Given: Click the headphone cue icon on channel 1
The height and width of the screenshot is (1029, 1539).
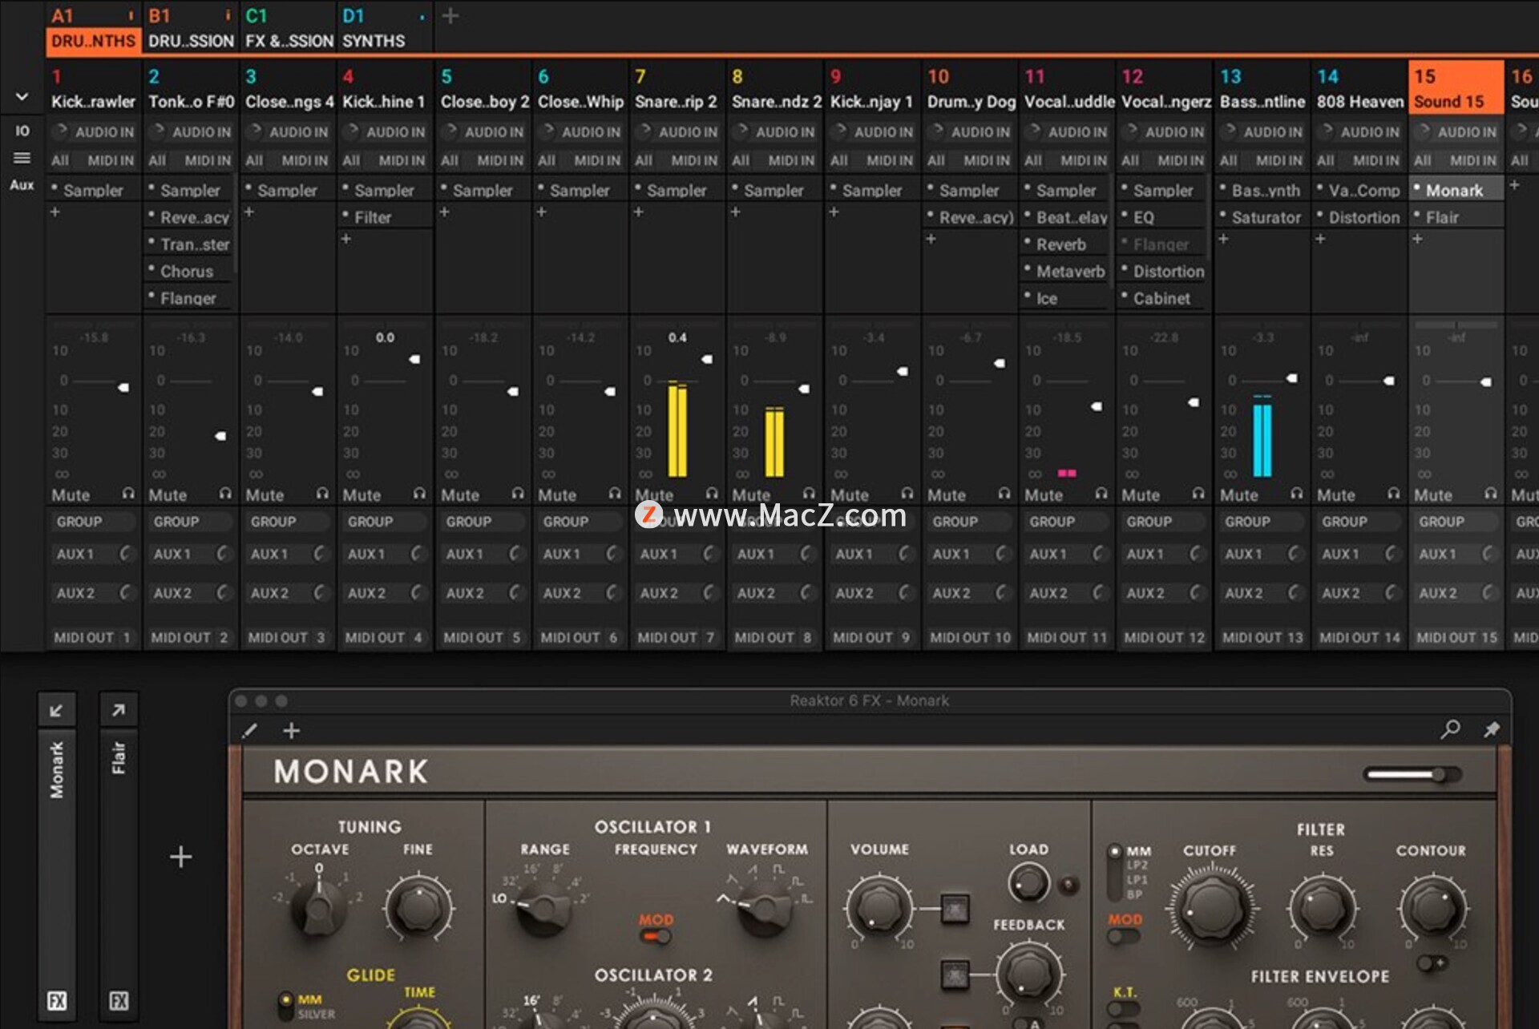Looking at the screenshot, I should click(x=128, y=494).
